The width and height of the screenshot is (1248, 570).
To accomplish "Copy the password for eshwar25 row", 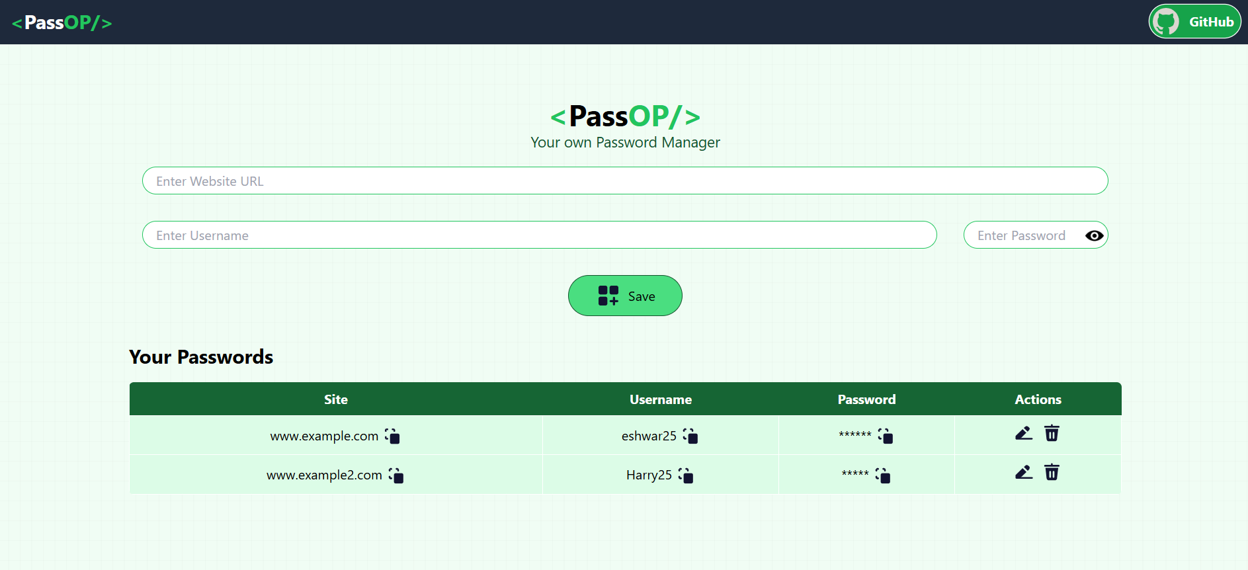I will [x=886, y=436].
